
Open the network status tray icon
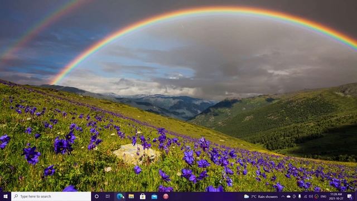[305, 197]
